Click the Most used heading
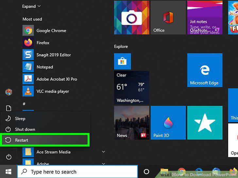Screen dimensions: 238x178 point(32,19)
